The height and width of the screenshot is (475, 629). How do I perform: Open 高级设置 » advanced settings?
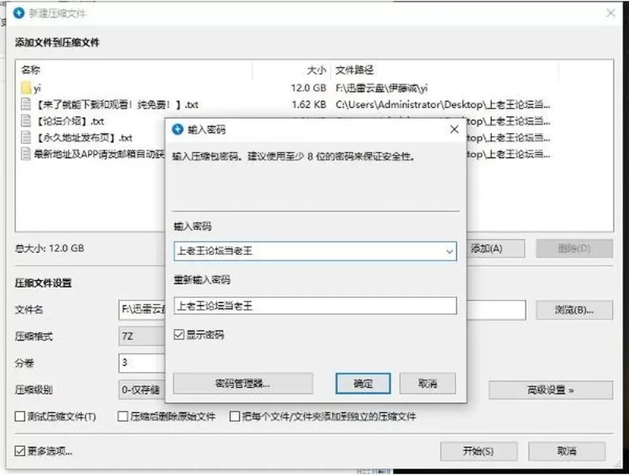[x=551, y=390]
